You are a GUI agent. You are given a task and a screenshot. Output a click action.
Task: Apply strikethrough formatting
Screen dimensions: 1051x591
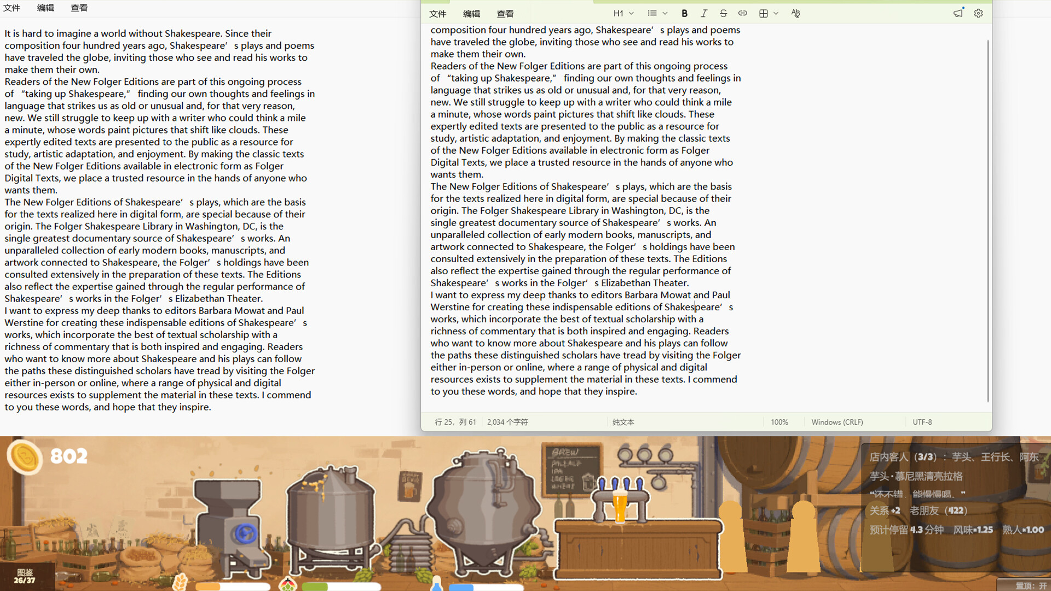723,13
